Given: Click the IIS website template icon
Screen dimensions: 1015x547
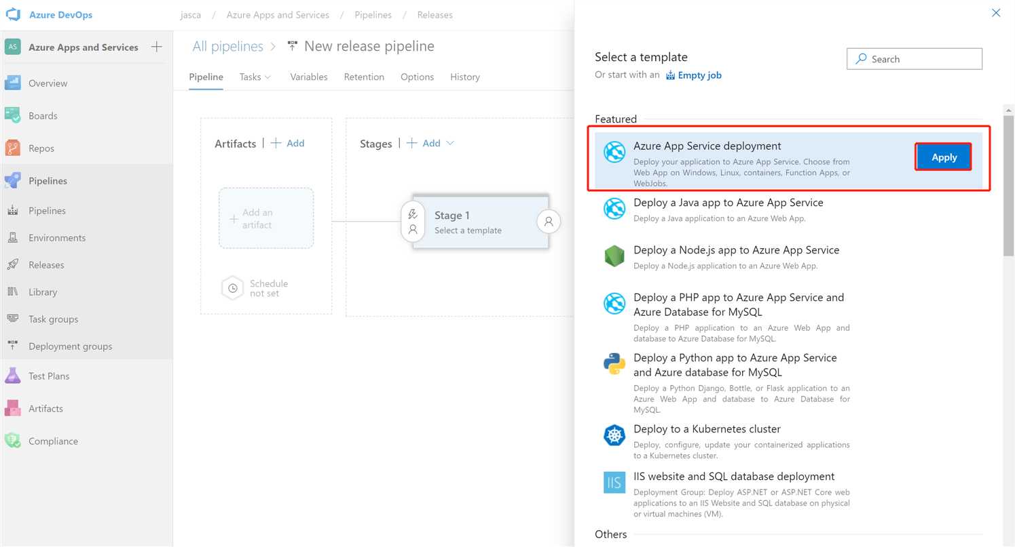Looking at the screenshot, I should point(614,483).
